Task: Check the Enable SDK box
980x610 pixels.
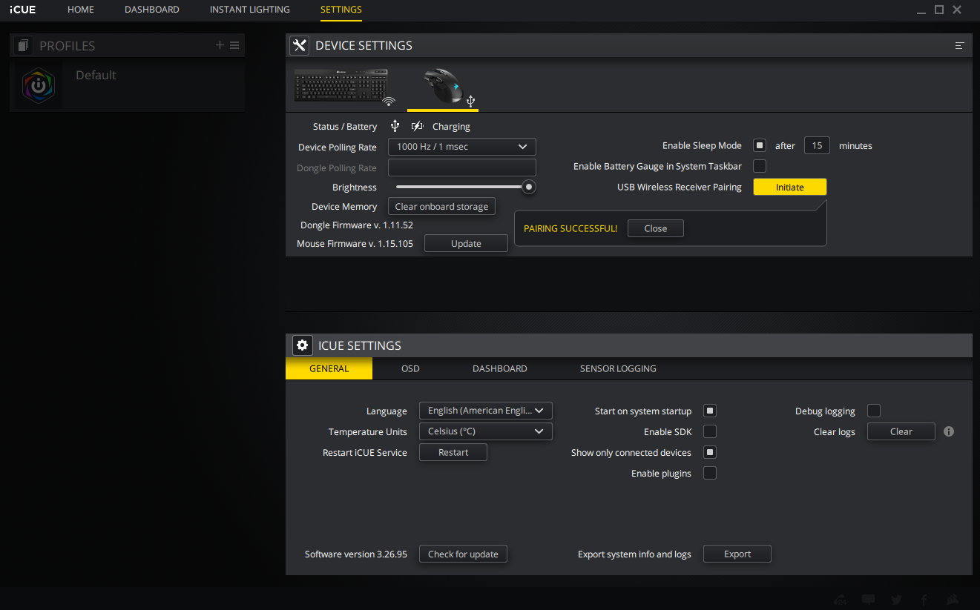Action: point(710,431)
